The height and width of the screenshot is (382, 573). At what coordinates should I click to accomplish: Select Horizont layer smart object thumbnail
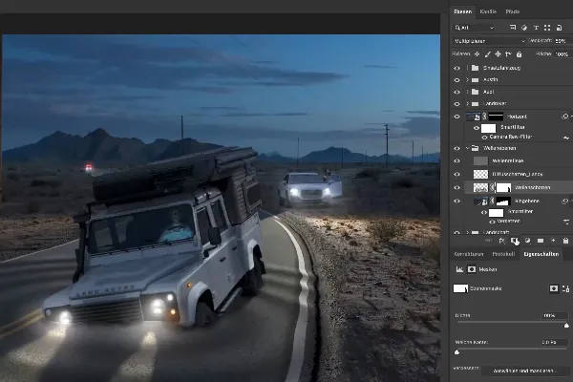[x=474, y=117]
